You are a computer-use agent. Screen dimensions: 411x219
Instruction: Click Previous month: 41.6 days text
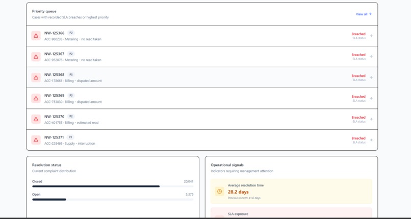(x=244, y=198)
